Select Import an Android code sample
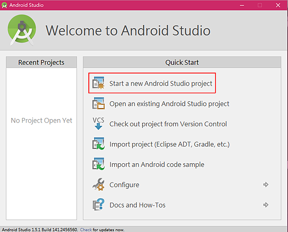 click(x=156, y=164)
